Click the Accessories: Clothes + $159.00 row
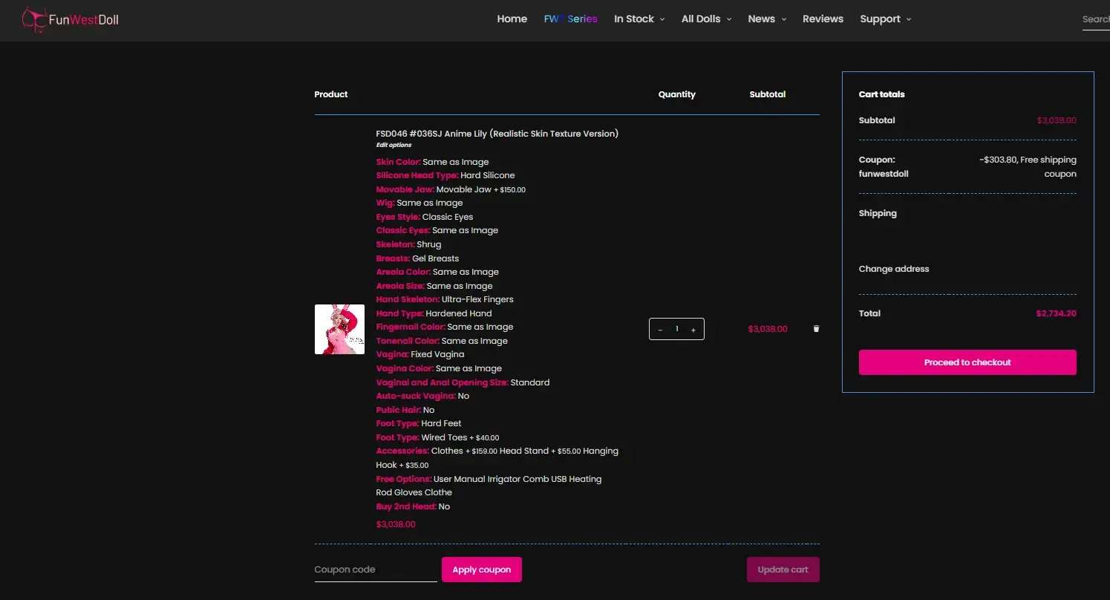Viewport: 1110px width, 600px height. [497, 457]
